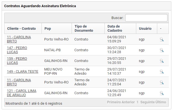Open the 147 - PEDRO LUCAS link
This screenshot has width=173, height=111.
coord(17,50)
